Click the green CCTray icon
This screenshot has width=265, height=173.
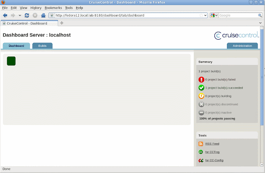(200, 152)
